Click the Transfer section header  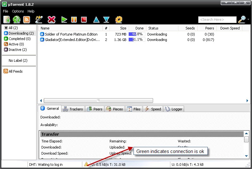pyautogui.click(x=142, y=134)
